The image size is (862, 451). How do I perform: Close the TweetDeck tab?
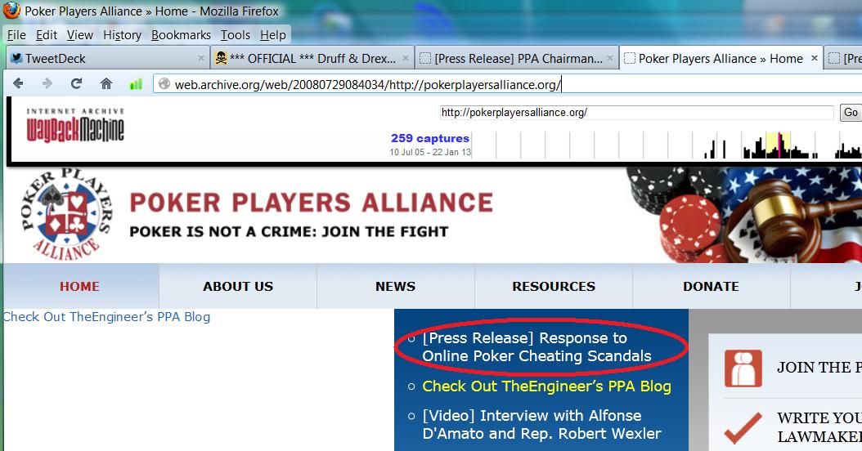(x=201, y=58)
